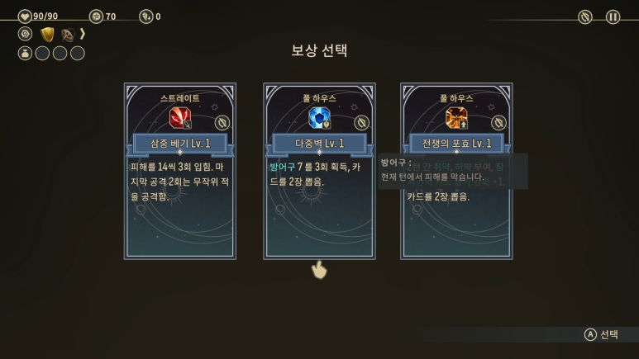Screen dimensions: 639x359
Task: Click the gold coin currency icon
Action: (96, 17)
